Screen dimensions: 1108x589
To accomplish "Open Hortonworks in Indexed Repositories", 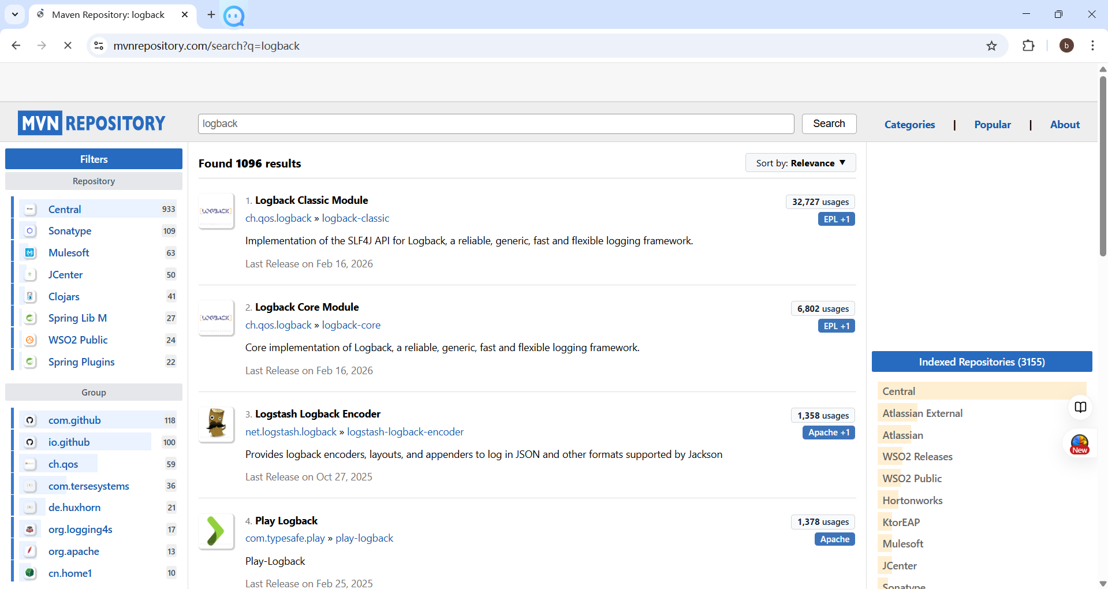I will (x=912, y=501).
